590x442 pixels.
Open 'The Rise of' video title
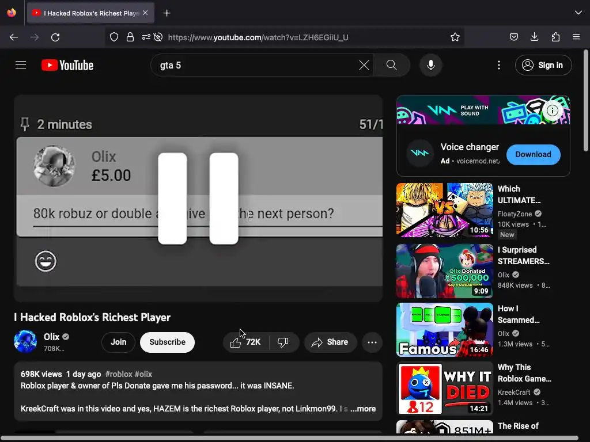tap(518, 426)
